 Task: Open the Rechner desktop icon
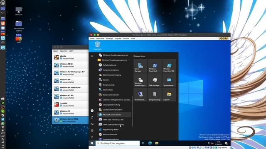tap(19, 11)
